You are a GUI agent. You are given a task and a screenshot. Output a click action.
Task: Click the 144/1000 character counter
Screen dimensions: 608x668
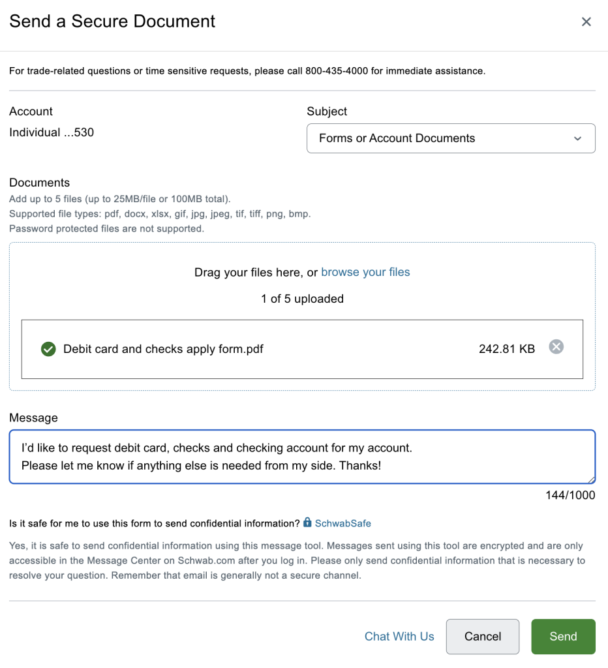570,495
